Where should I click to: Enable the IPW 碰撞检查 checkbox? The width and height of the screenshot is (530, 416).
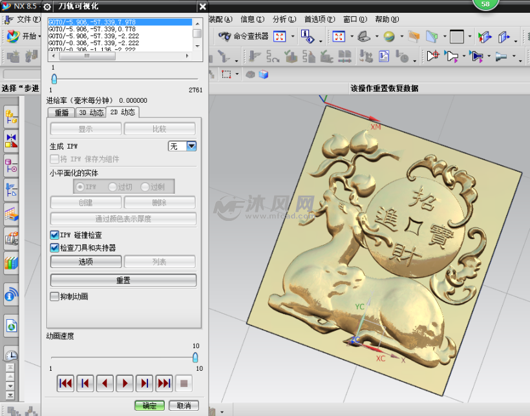(54, 235)
